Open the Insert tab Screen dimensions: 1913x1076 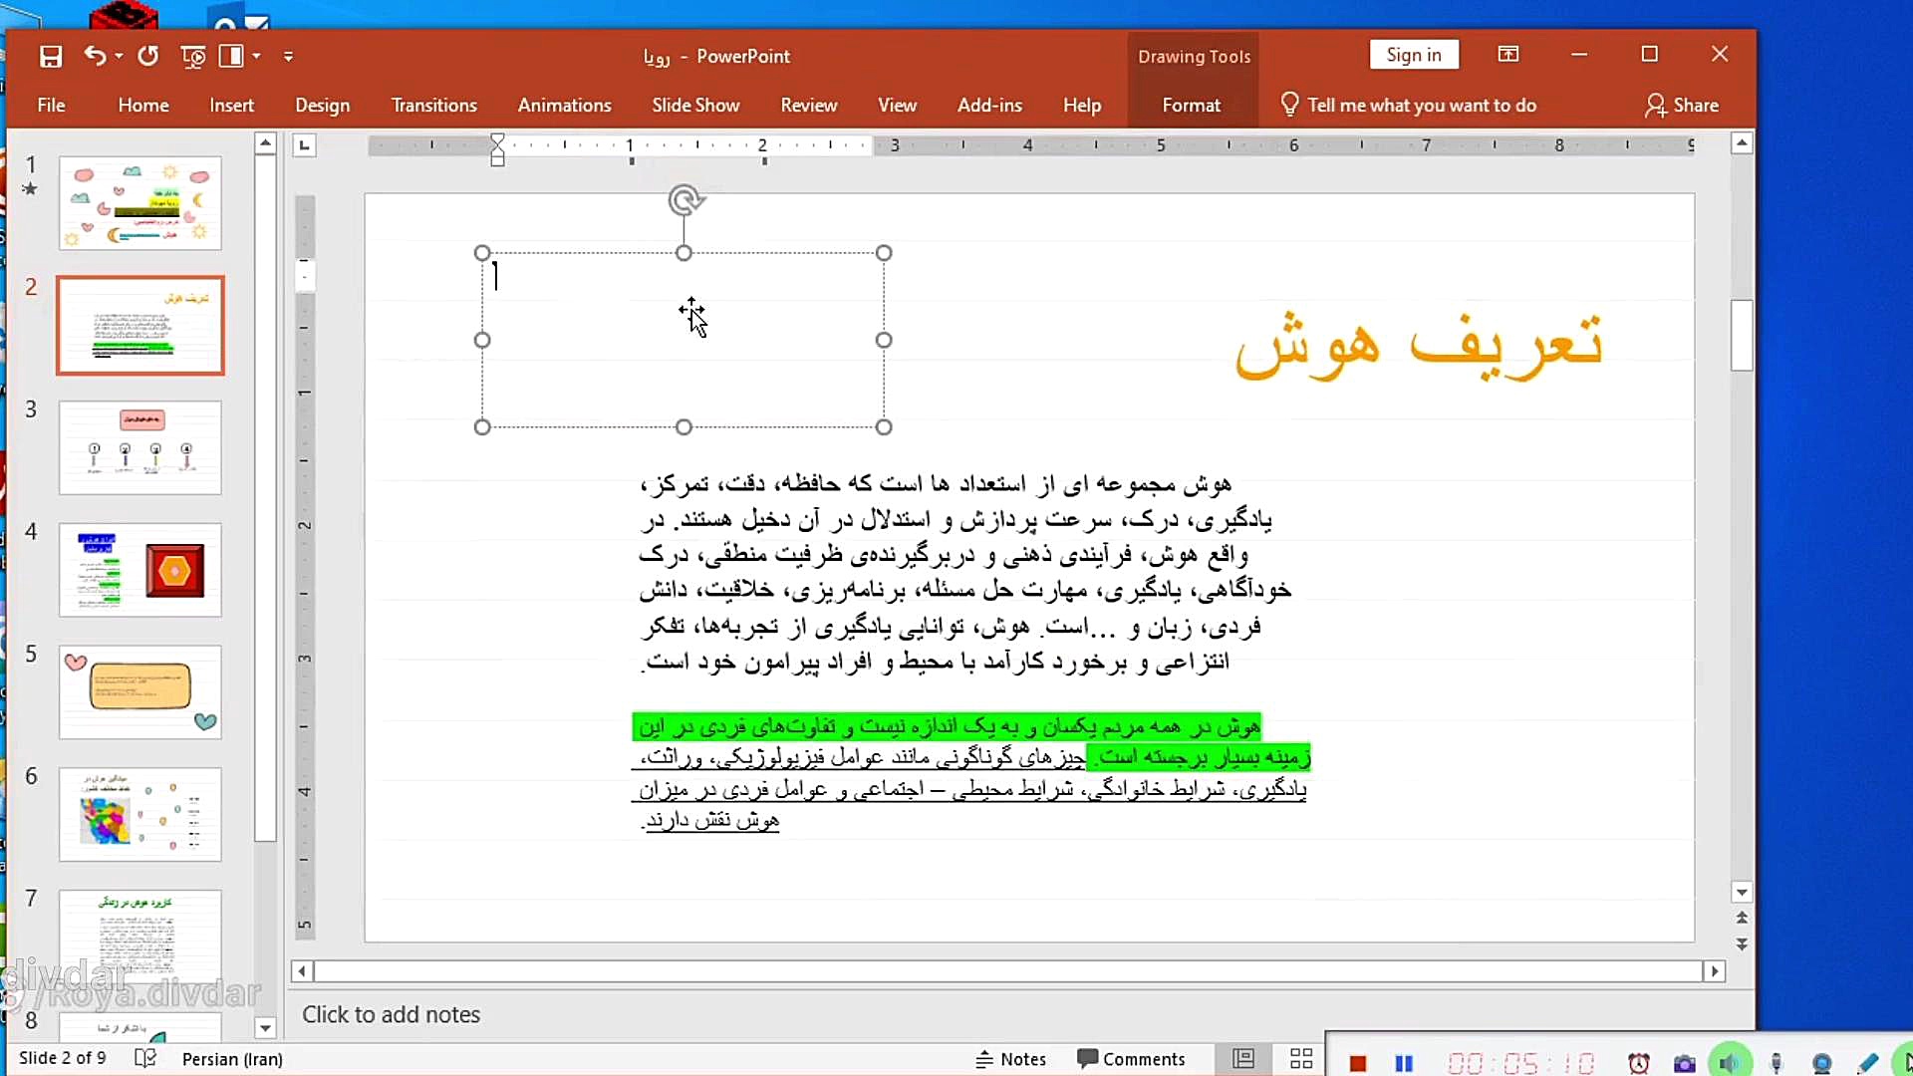click(x=231, y=106)
